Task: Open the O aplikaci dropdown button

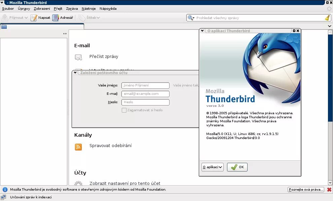Action: pyautogui.click(x=212, y=167)
